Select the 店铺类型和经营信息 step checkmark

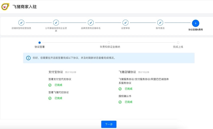coord(21,23)
